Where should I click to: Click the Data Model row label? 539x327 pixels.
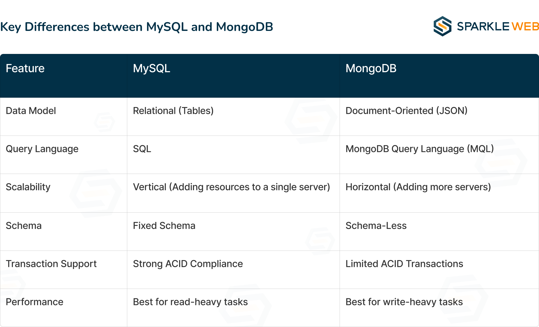31,111
